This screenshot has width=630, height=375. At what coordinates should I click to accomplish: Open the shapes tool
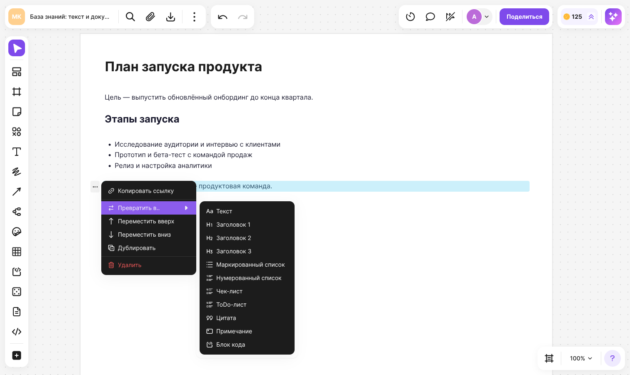point(17,132)
